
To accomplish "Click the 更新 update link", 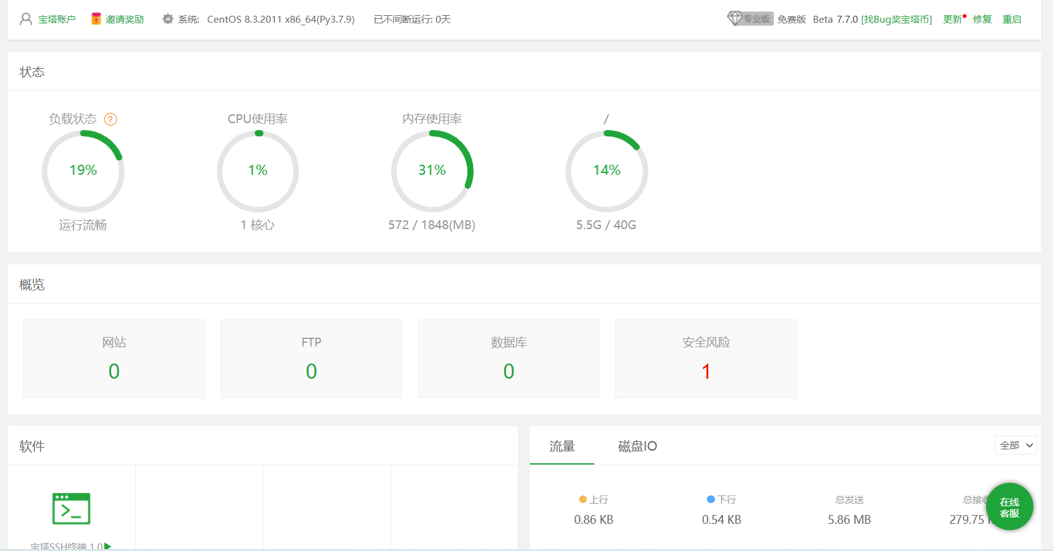I will (x=952, y=19).
